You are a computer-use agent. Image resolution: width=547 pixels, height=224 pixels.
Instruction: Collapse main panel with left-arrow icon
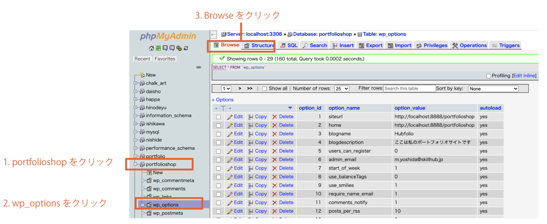[214, 34]
